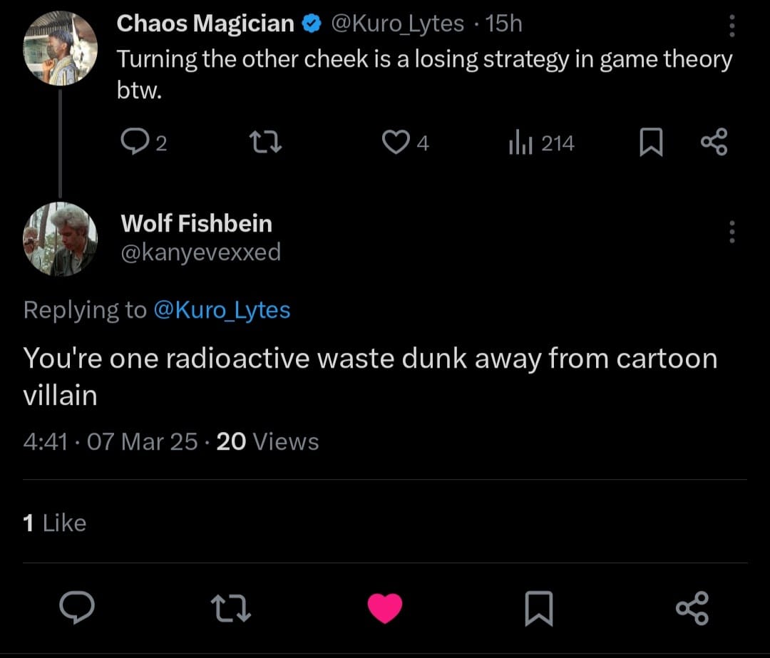Open Chaos Magician display name link
Image resolution: width=770 pixels, height=658 pixels.
[205, 24]
